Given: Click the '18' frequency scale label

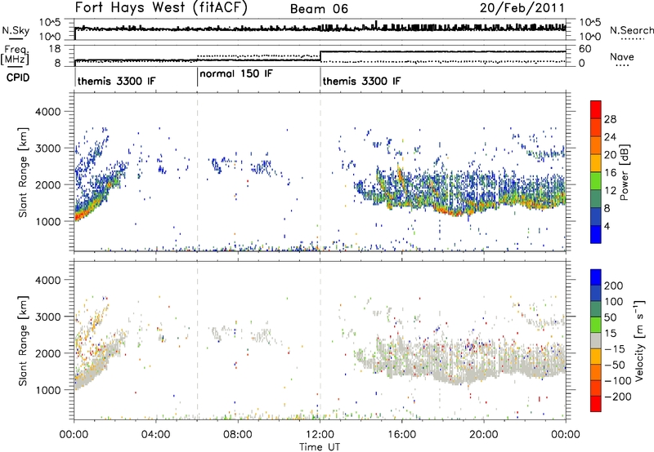Looking at the screenshot, I should [x=55, y=49].
